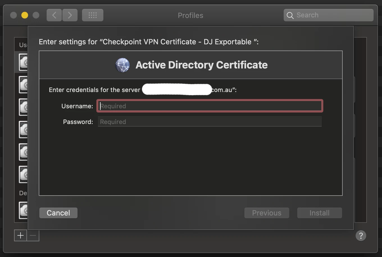Click the Active Directory Certificate globe icon
Viewport: 382px width, 257px height.
[x=122, y=65]
